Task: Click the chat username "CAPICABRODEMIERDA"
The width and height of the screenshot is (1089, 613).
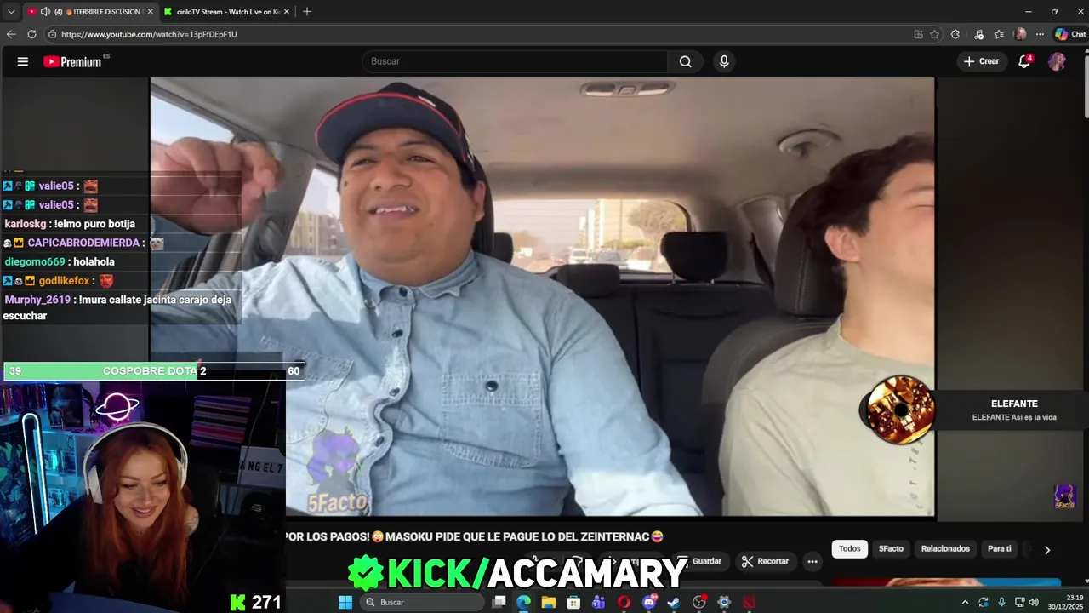Action: click(84, 243)
